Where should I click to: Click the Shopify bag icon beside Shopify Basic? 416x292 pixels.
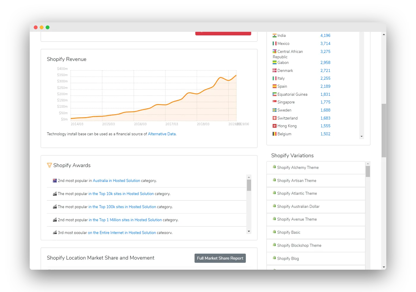(274, 232)
